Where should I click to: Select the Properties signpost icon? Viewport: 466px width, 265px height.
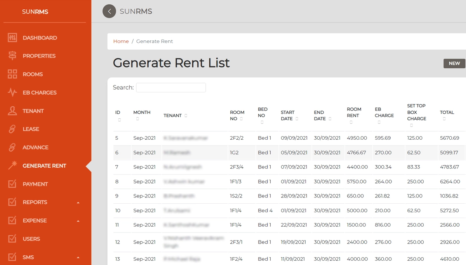pyautogui.click(x=12, y=56)
